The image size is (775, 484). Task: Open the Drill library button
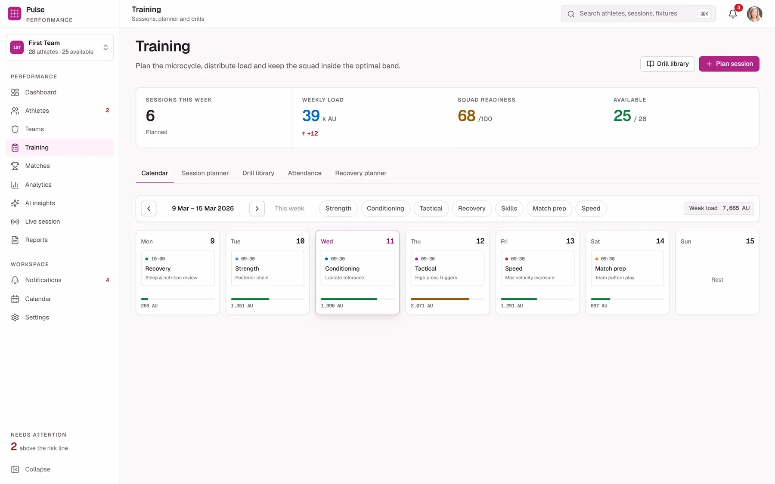pyautogui.click(x=667, y=64)
